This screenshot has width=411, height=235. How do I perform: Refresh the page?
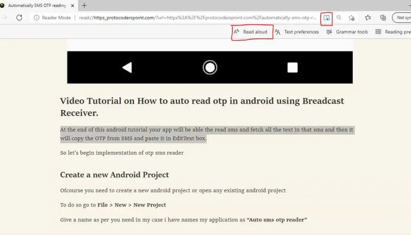pos(19,18)
